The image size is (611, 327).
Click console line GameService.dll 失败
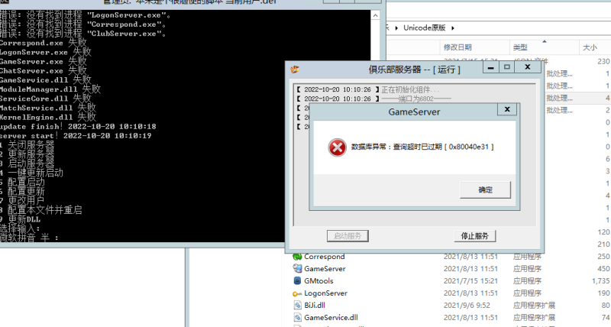(x=46, y=80)
